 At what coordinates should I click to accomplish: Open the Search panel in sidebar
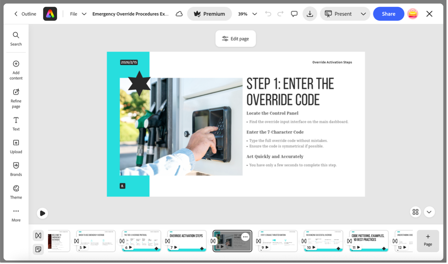click(x=16, y=38)
